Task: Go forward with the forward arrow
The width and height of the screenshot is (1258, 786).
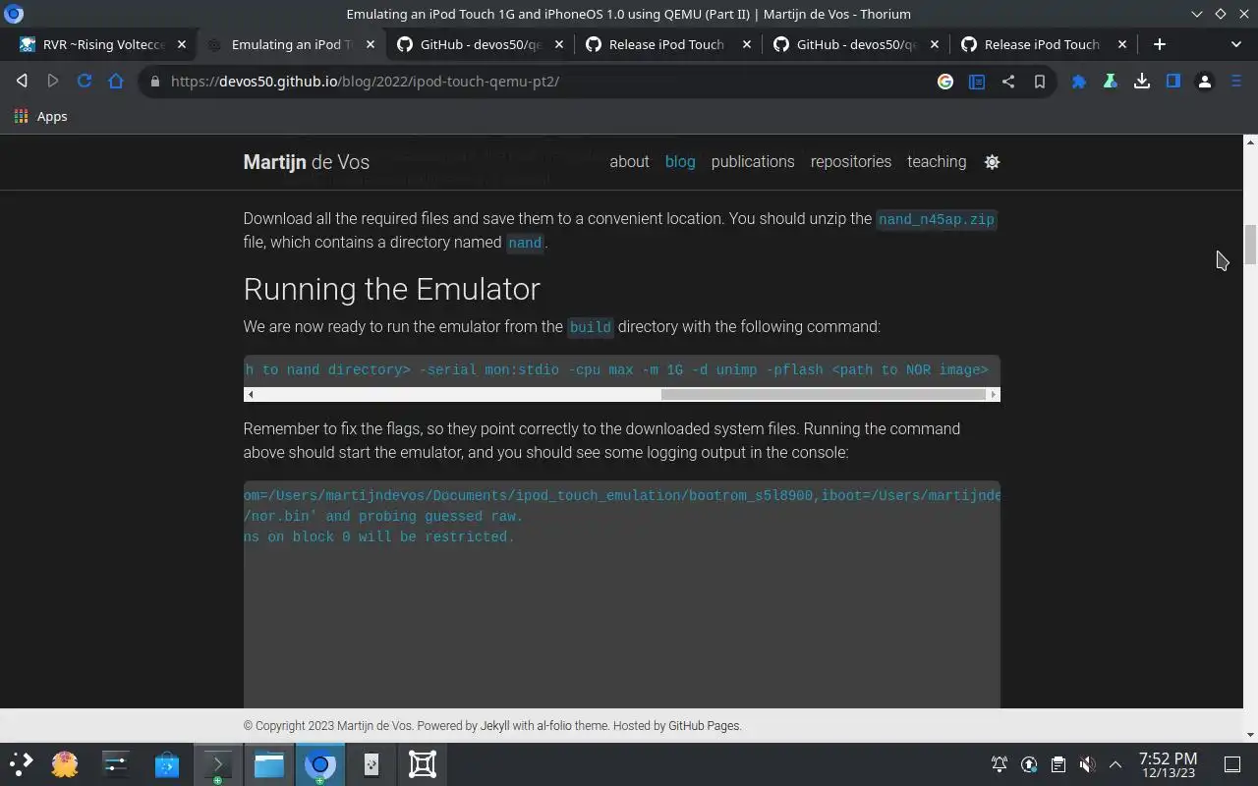Action: click(x=53, y=82)
